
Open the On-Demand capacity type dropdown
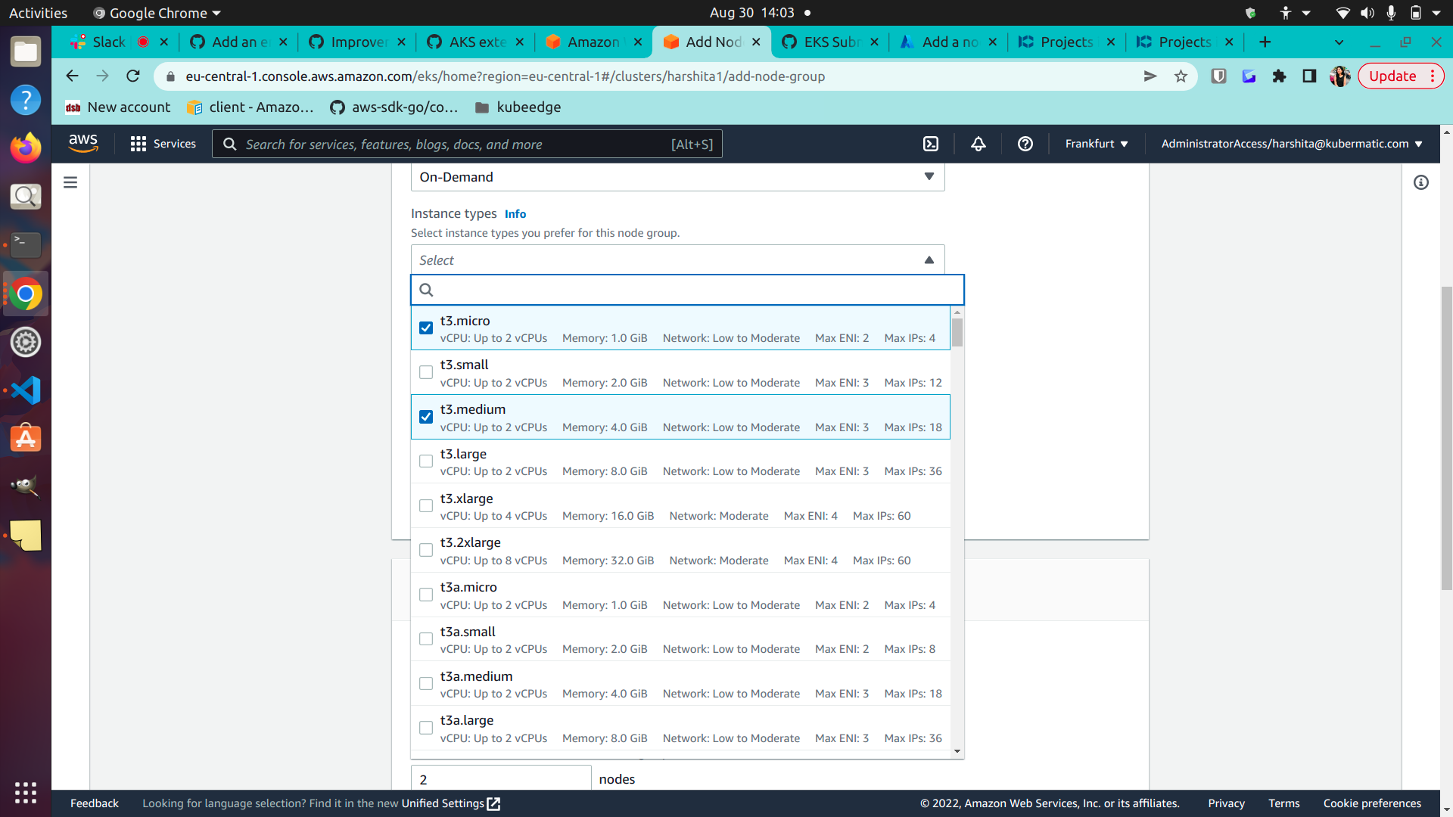[x=929, y=176]
